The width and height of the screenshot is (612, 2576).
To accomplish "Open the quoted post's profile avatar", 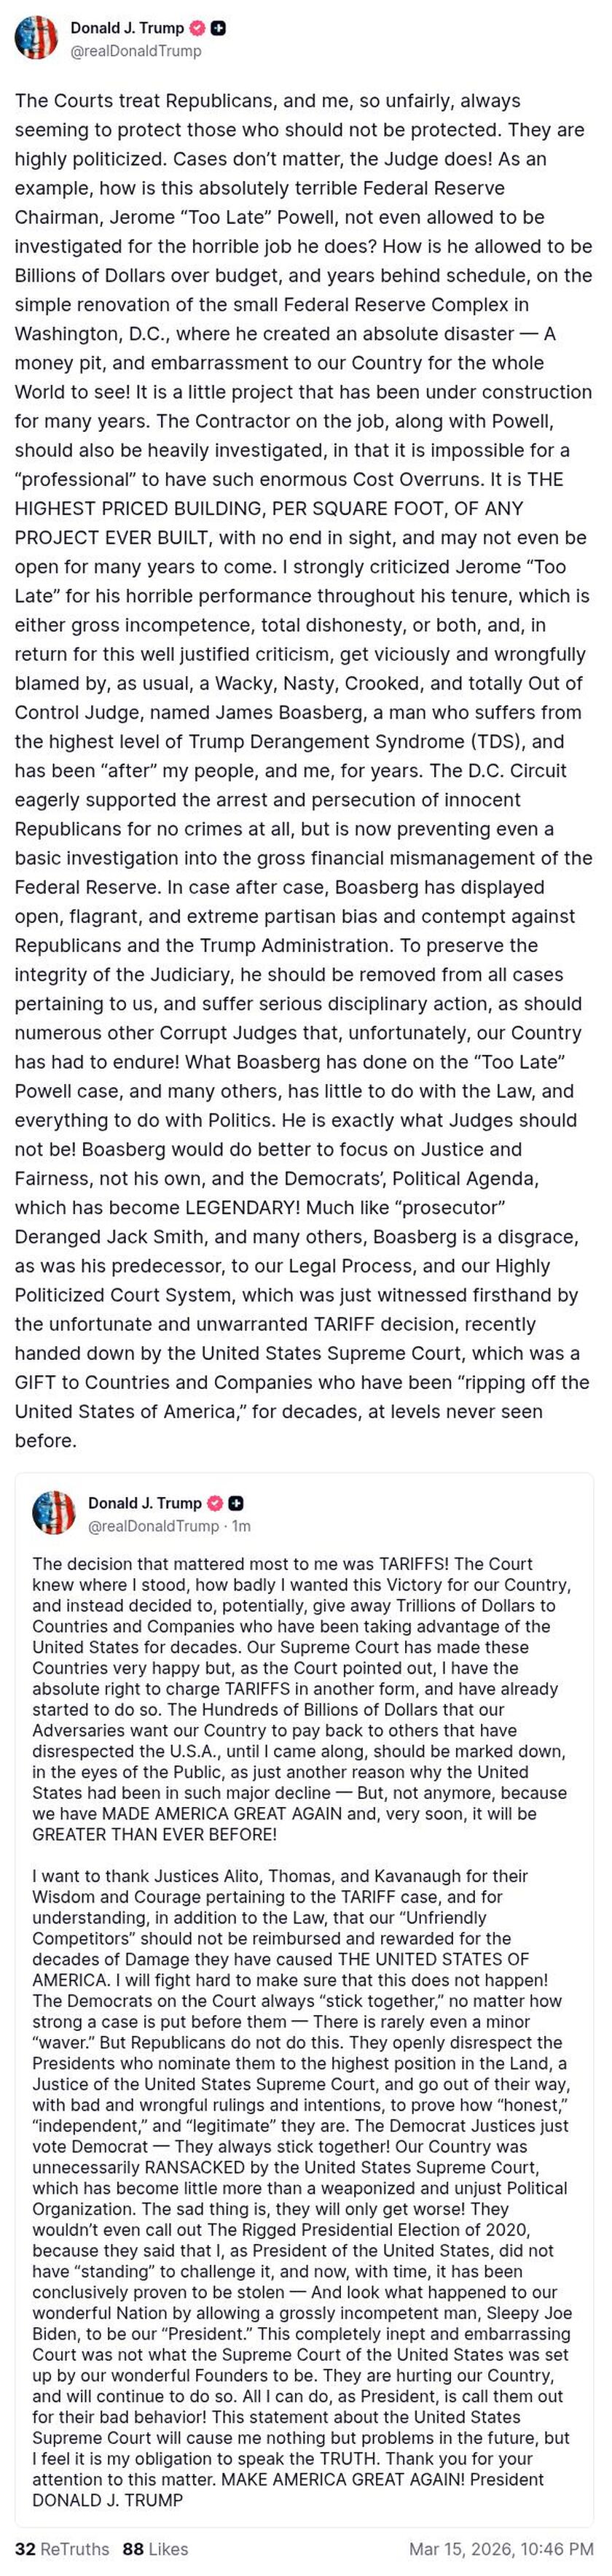I will click(x=54, y=1512).
